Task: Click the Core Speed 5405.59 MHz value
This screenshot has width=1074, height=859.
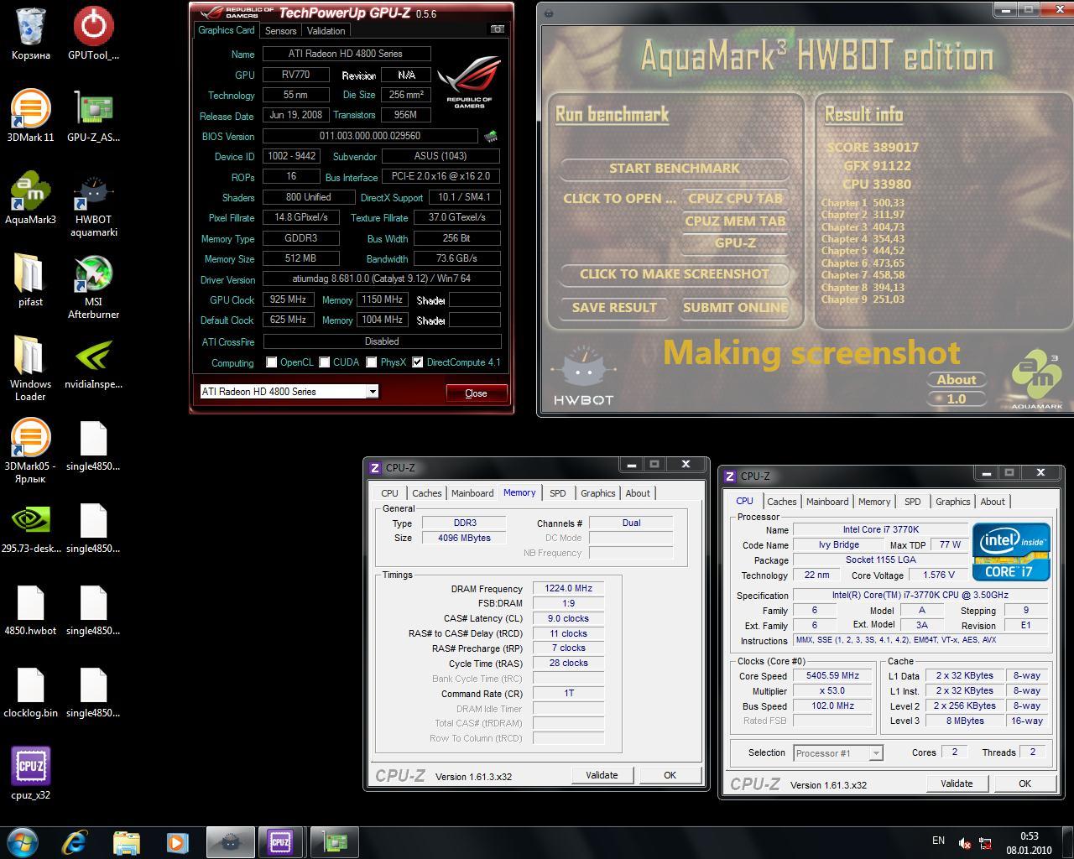Action: (832, 676)
